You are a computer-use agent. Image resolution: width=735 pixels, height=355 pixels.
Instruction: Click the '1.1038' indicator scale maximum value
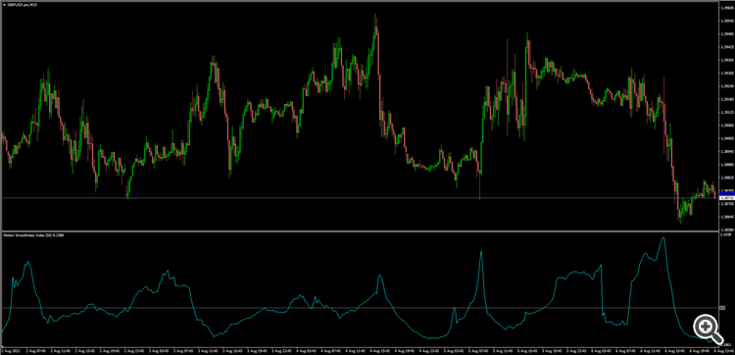(724, 234)
